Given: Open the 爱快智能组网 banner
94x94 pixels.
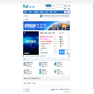Looking at the screenshot, I should [x=46, y=26].
